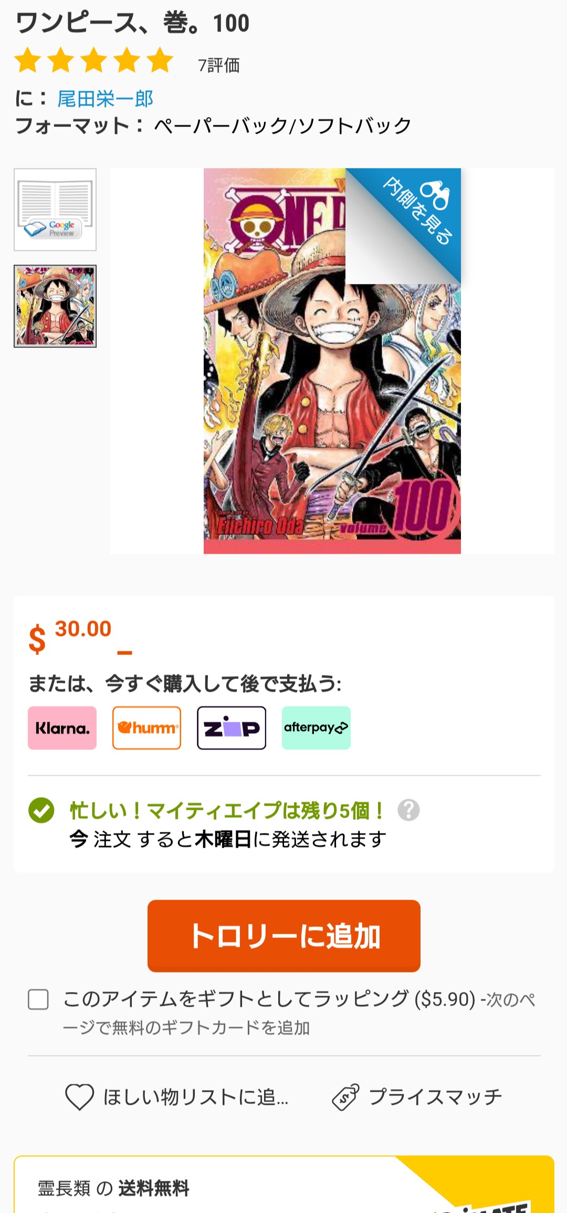The width and height of the screenshot is (567, 1213).
Task: Click the main One Piece cover image
Action: tap(332, 361)
